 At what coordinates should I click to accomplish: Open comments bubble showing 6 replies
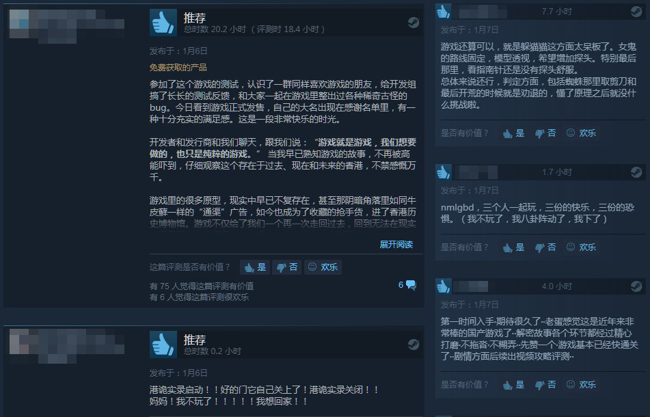407,285
